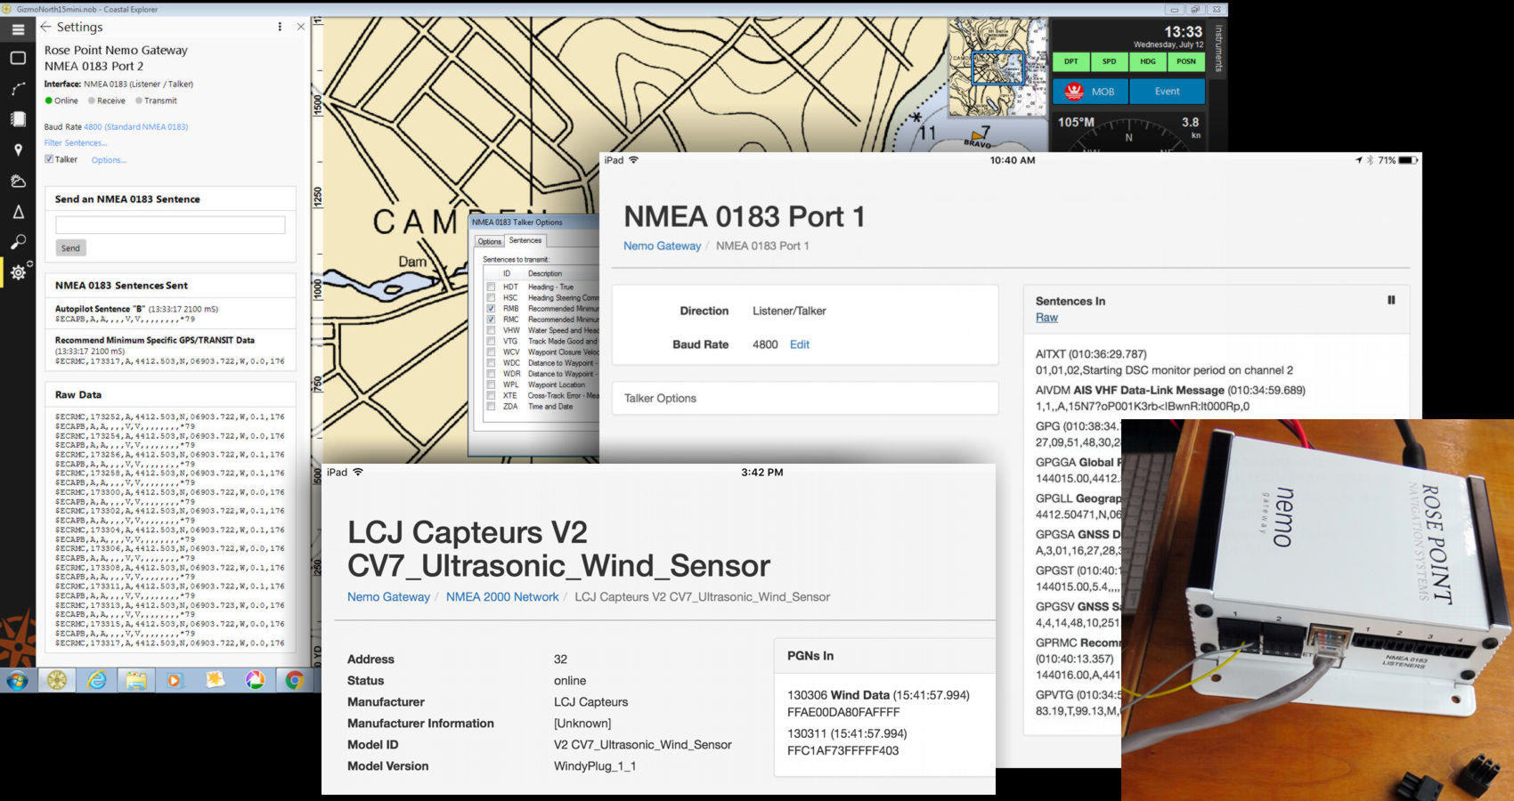Click the NMEA 0183 sentence input field
1514x801 pixels.
tap(170, 224)
